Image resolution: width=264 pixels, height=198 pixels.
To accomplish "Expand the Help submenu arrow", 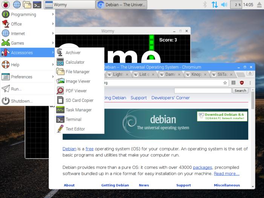I will pos(53,64).
